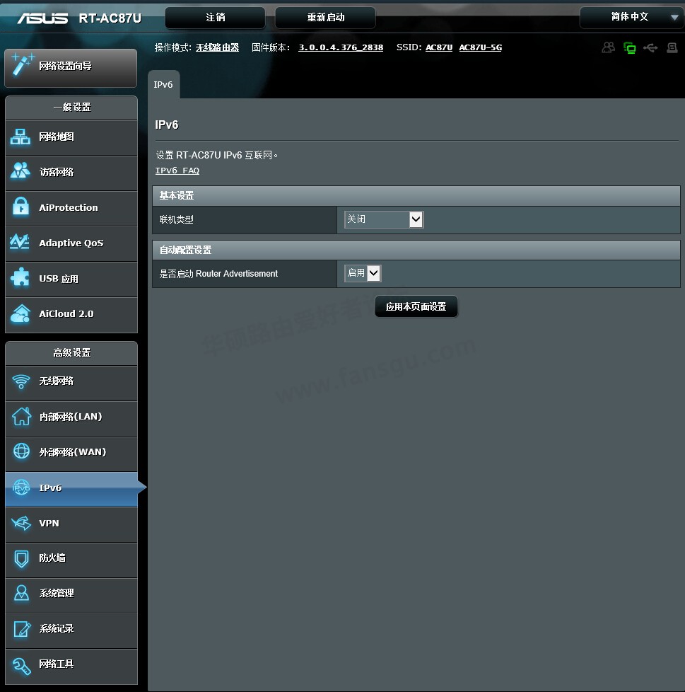Click the guest users status icon
This screenshot has width=685, height=692.
[x=609, y=47]
